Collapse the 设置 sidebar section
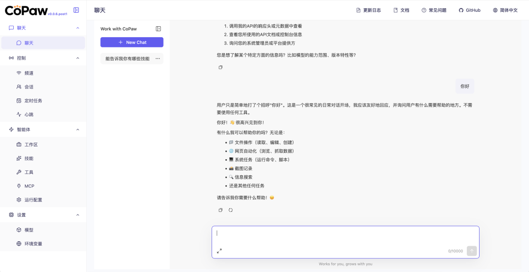The width and height of the screenshot is (529, 272). pos(77,215)
